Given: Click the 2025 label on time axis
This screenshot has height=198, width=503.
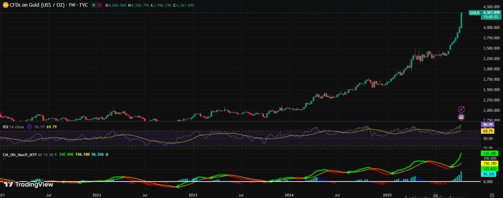Looking at the screenshot, I should (x=387, y=195).
